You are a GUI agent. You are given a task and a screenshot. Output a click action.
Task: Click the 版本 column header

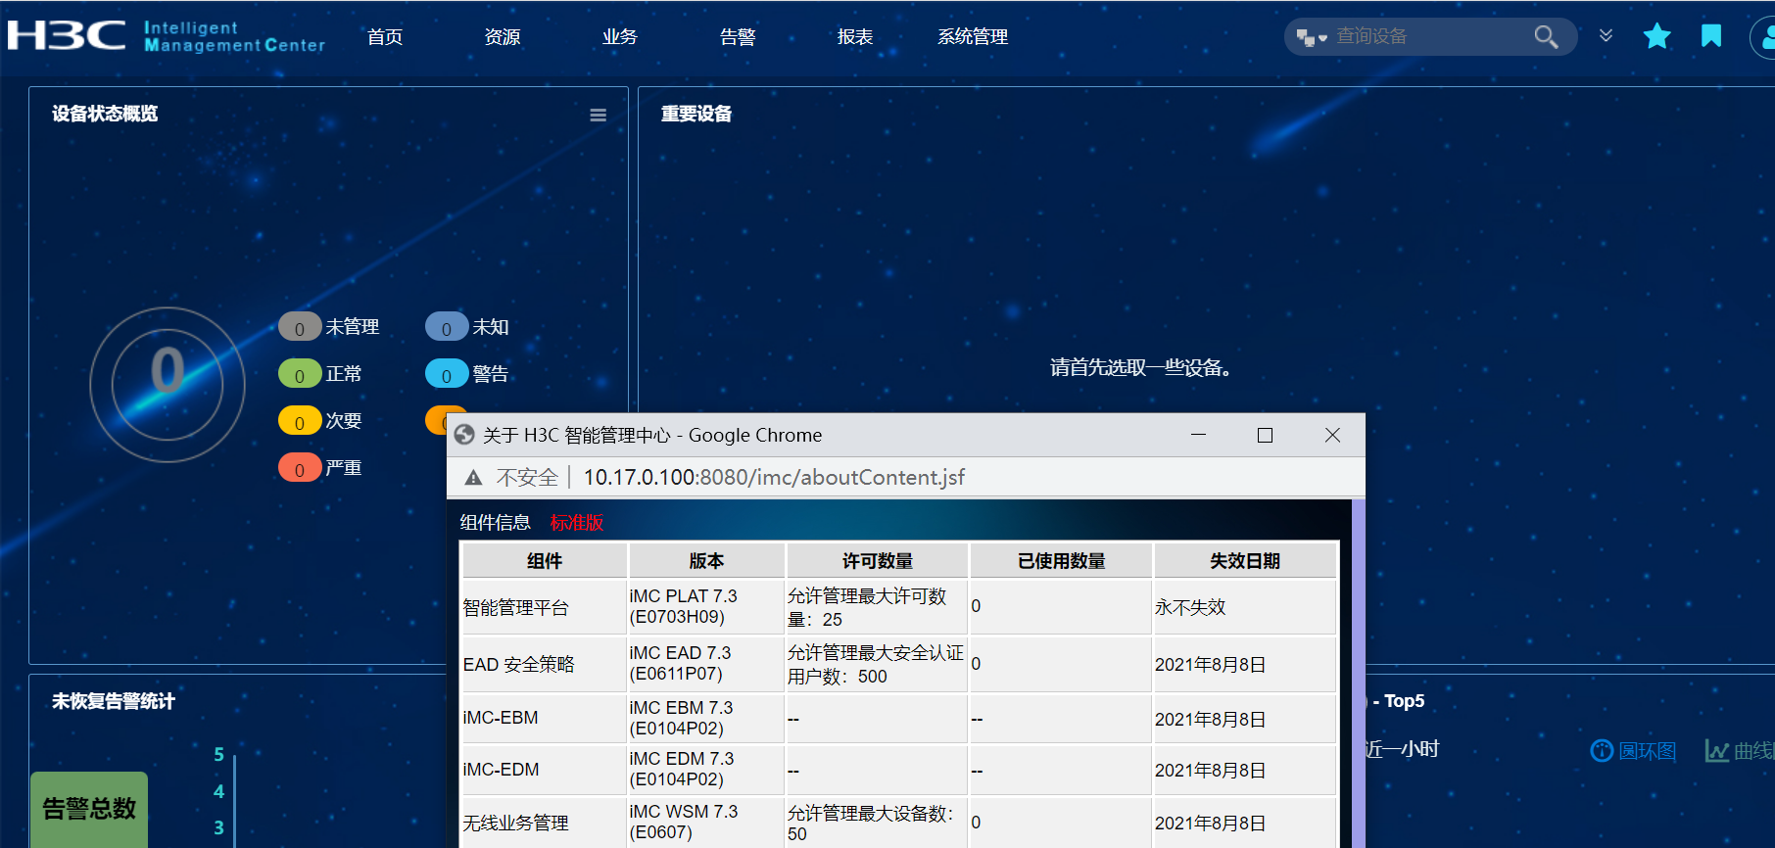coord(706,561)
